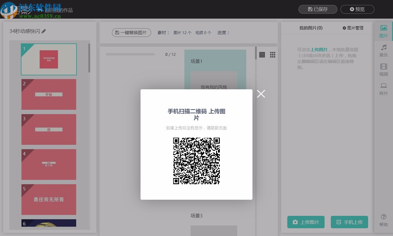This screenshot has width=393, height=236.
Task: Switch to the 视频 video panel
Action: pos(383,70)
